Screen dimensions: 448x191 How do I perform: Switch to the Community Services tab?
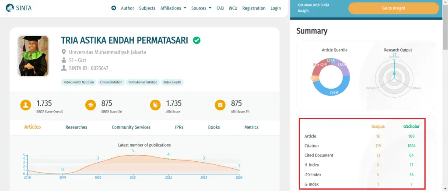point(131,127)
